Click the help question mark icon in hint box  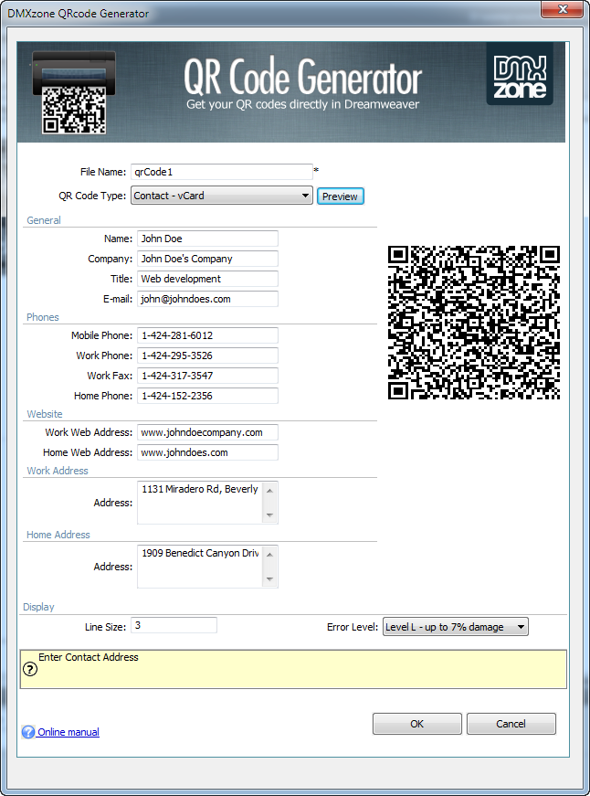[x=30, y=669]
